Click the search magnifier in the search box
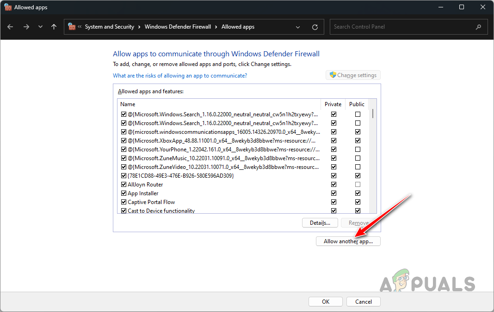The height and width of the screenshot is (312, 494). [x=479, y=27]
